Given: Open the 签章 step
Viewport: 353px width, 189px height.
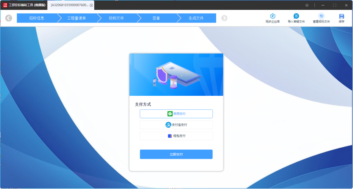Looking at the screenshot, I should pos(156,18).
